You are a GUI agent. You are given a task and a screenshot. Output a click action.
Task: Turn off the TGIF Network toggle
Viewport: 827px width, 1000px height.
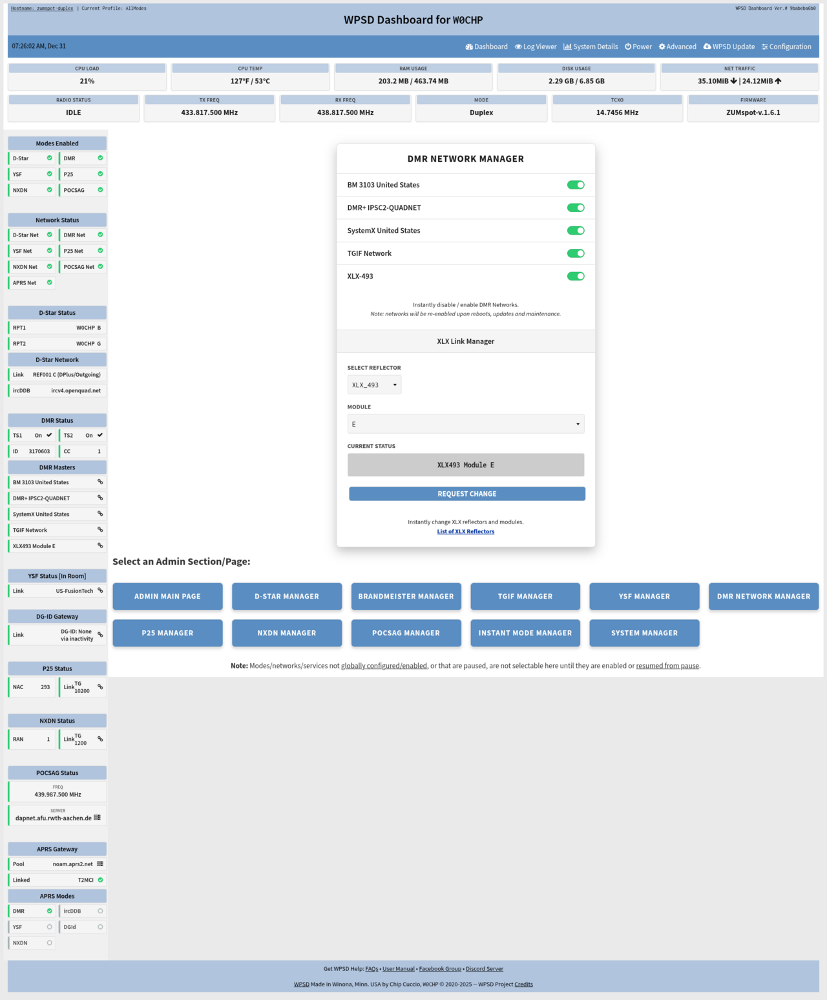[x=576, y=253]
